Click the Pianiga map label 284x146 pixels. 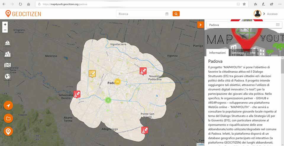[x=198, y=46]
